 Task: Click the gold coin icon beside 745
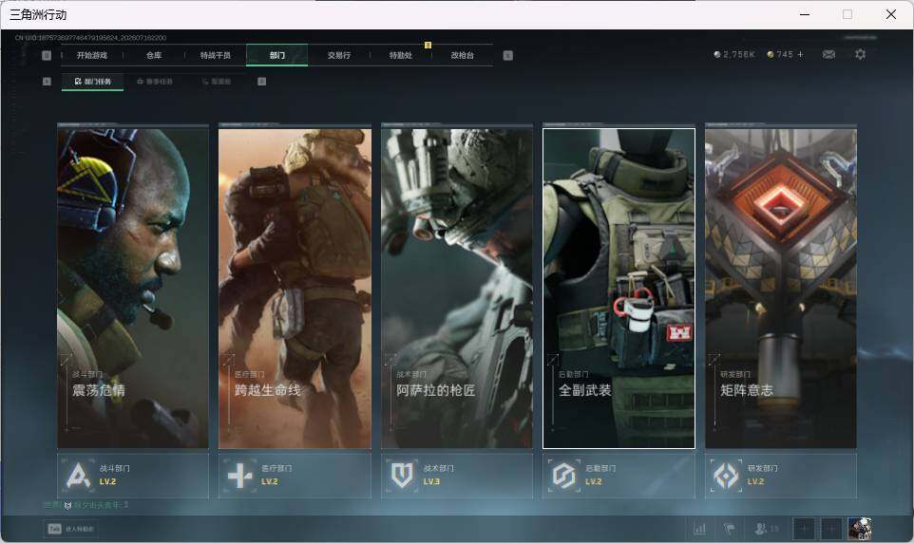click(770, 54)
